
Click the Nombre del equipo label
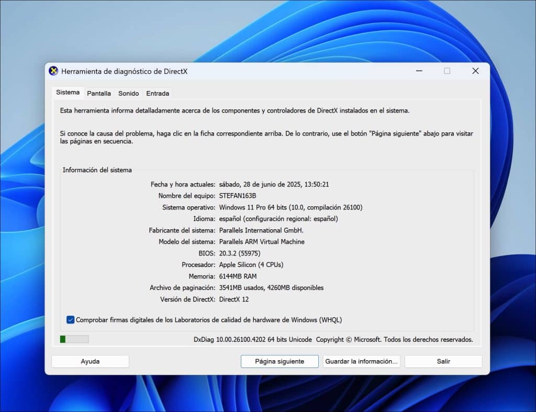pyautogui.click(x=187, y=196)
